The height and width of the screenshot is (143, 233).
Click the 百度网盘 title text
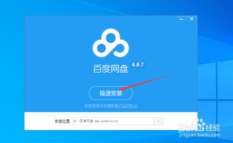[x=111, y=69]
